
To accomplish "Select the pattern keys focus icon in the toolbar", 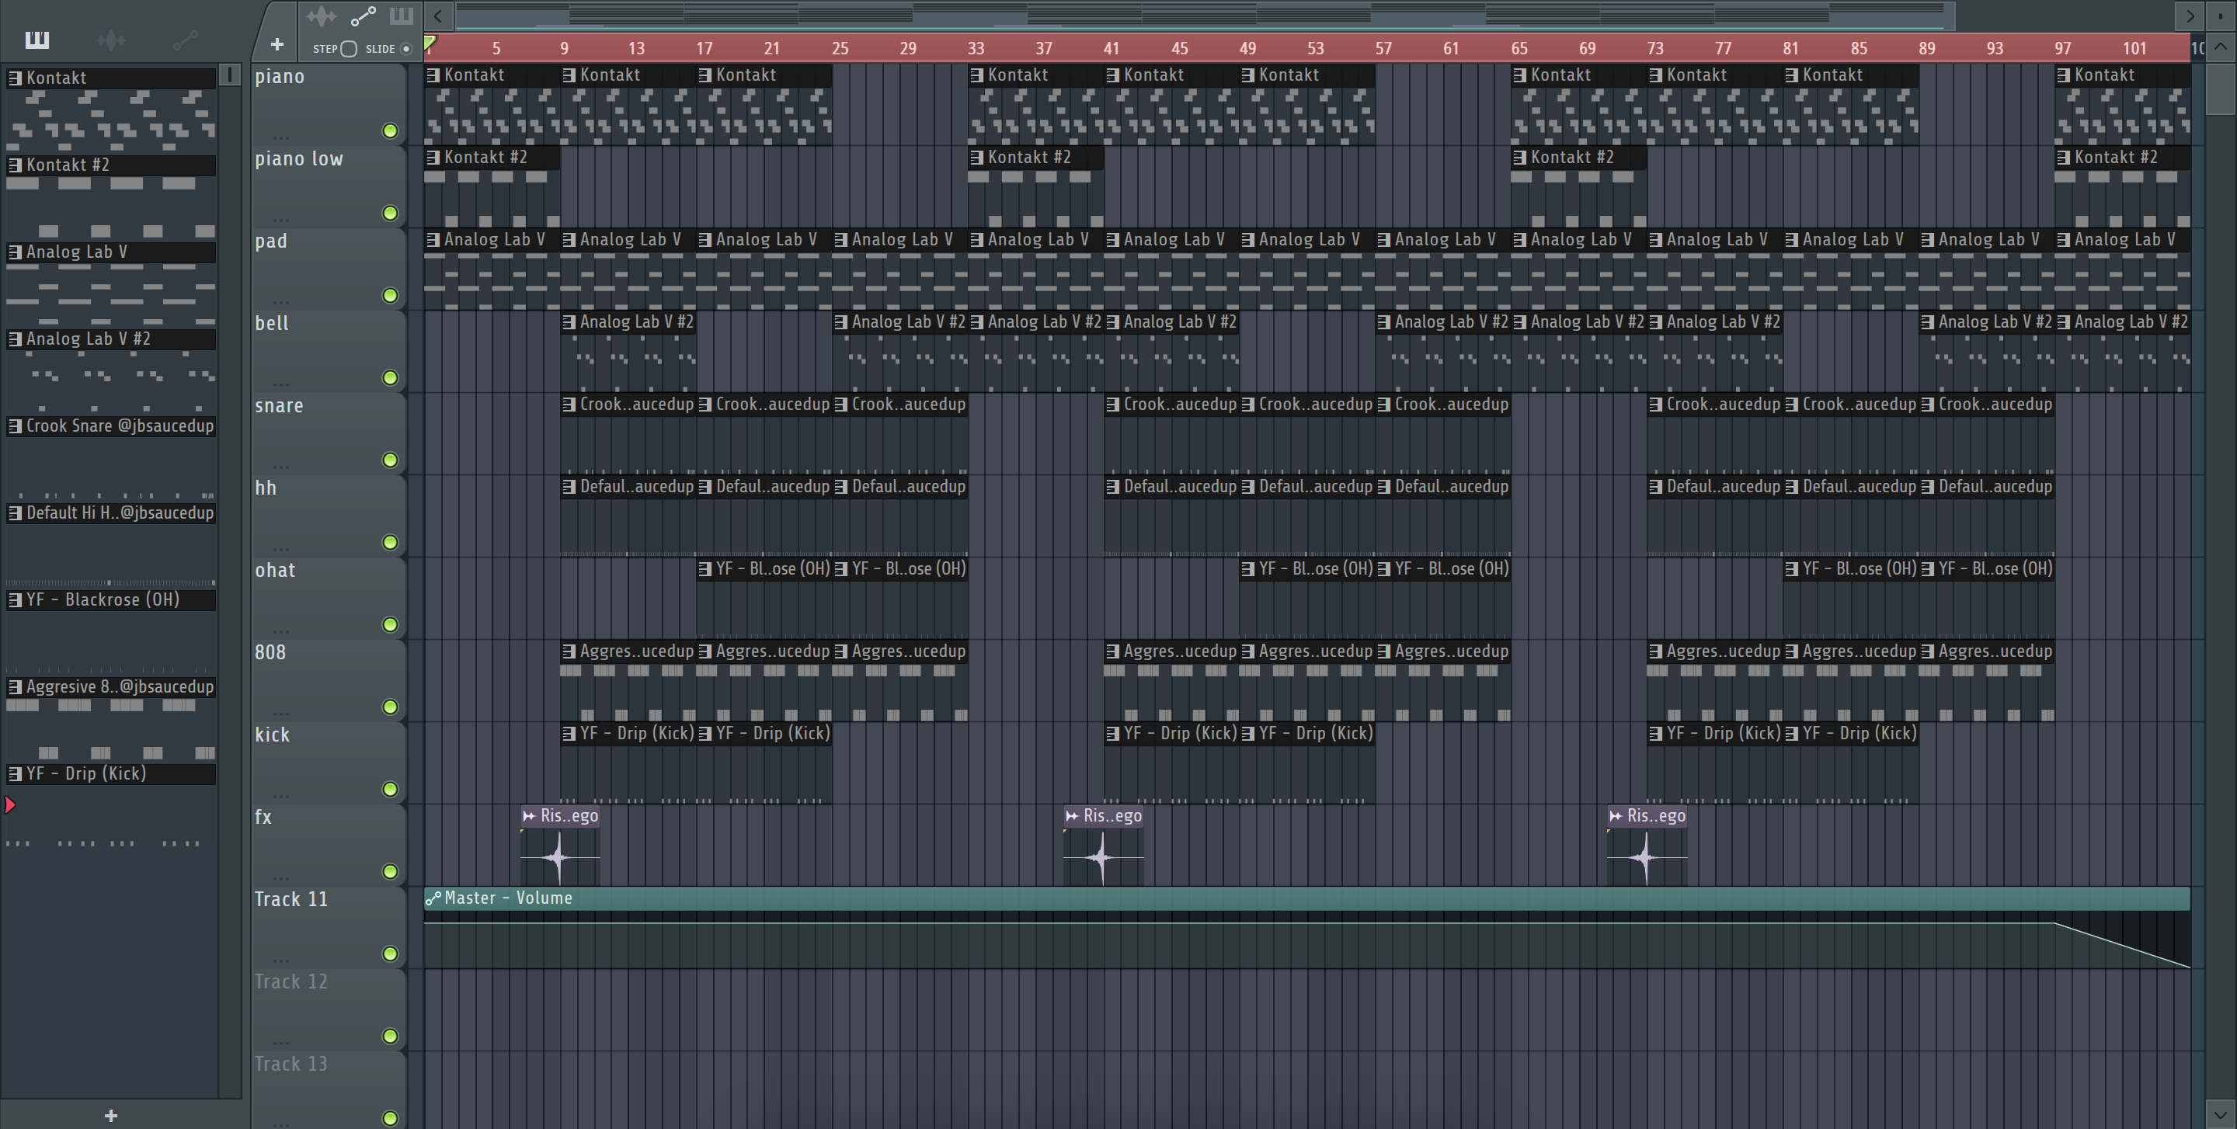I will 402,16.
